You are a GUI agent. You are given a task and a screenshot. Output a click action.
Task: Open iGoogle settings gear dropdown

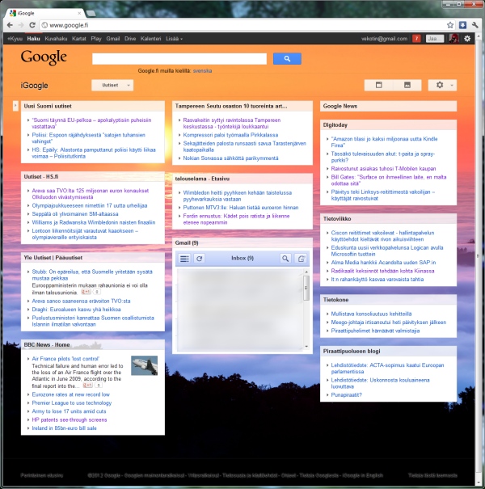tap(443, 85)
